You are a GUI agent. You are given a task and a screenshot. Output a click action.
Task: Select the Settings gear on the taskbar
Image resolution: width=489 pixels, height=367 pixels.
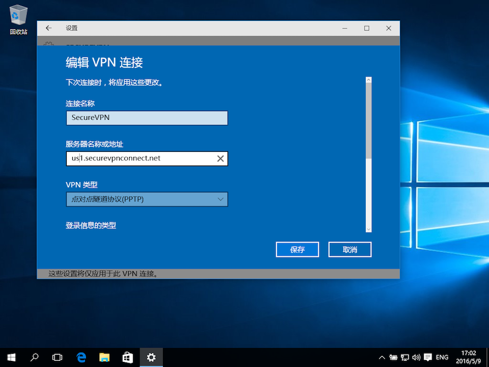tap(151, 357)
